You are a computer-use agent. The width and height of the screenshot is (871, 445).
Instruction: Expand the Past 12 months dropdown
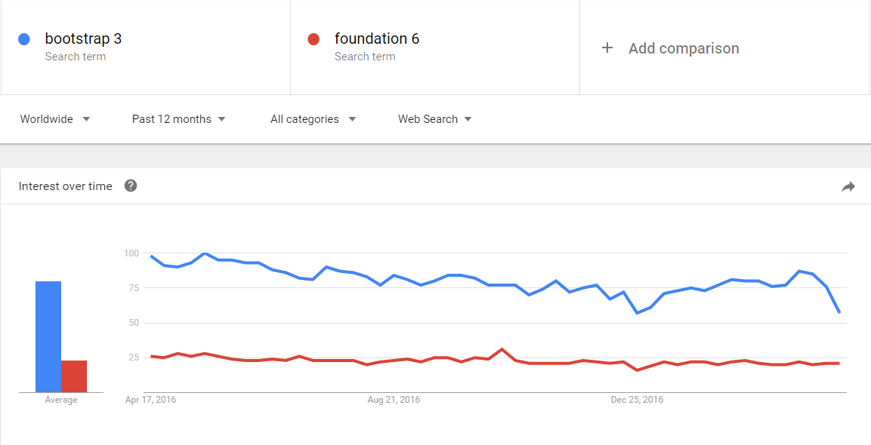point(178,119)
